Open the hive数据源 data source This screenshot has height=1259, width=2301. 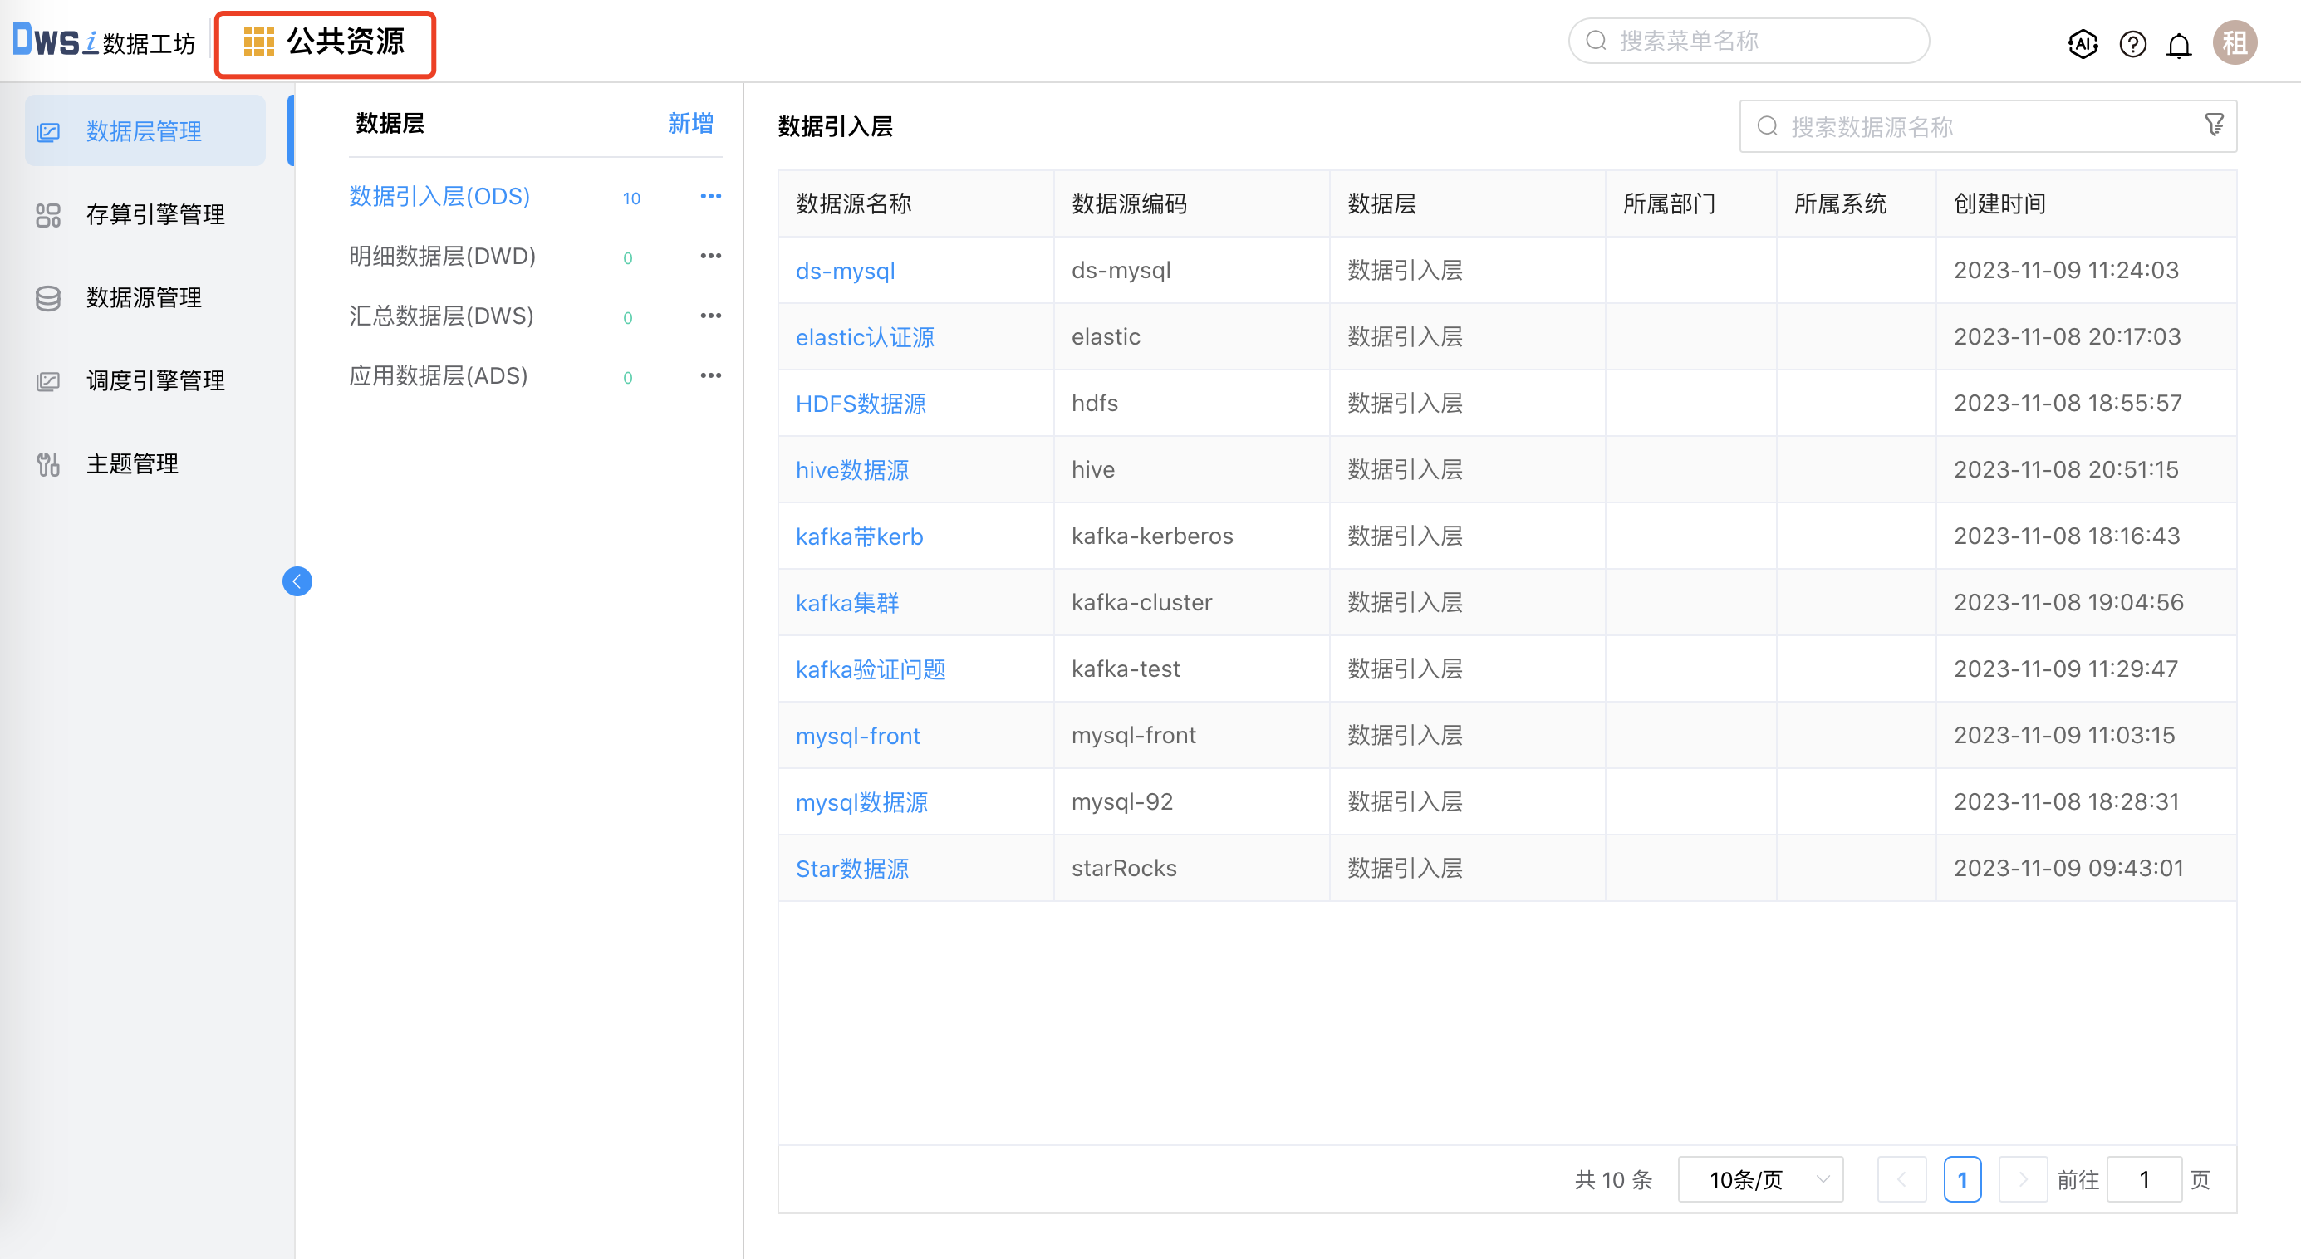[851, 470]
